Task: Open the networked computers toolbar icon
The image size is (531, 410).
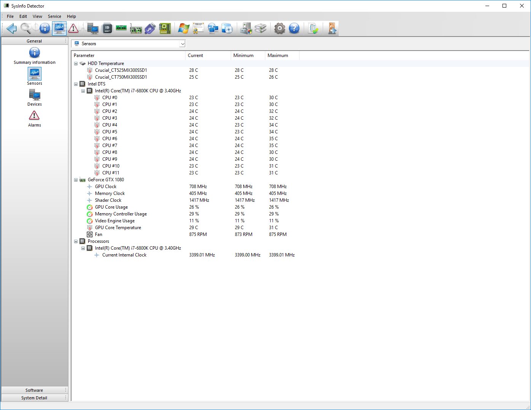Action: [213, 28]
